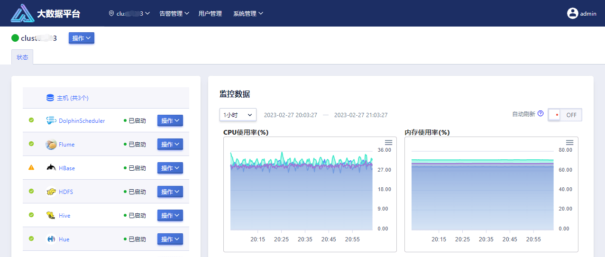The image size is (605, 257).
Task: Click the 监控数据 heading
Action: pos(235,94)
